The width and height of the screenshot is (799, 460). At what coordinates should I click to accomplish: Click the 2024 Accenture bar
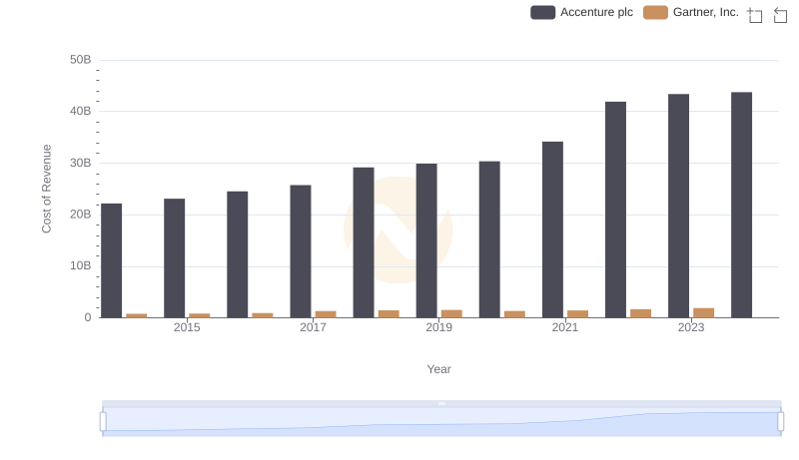pos(741,206)
